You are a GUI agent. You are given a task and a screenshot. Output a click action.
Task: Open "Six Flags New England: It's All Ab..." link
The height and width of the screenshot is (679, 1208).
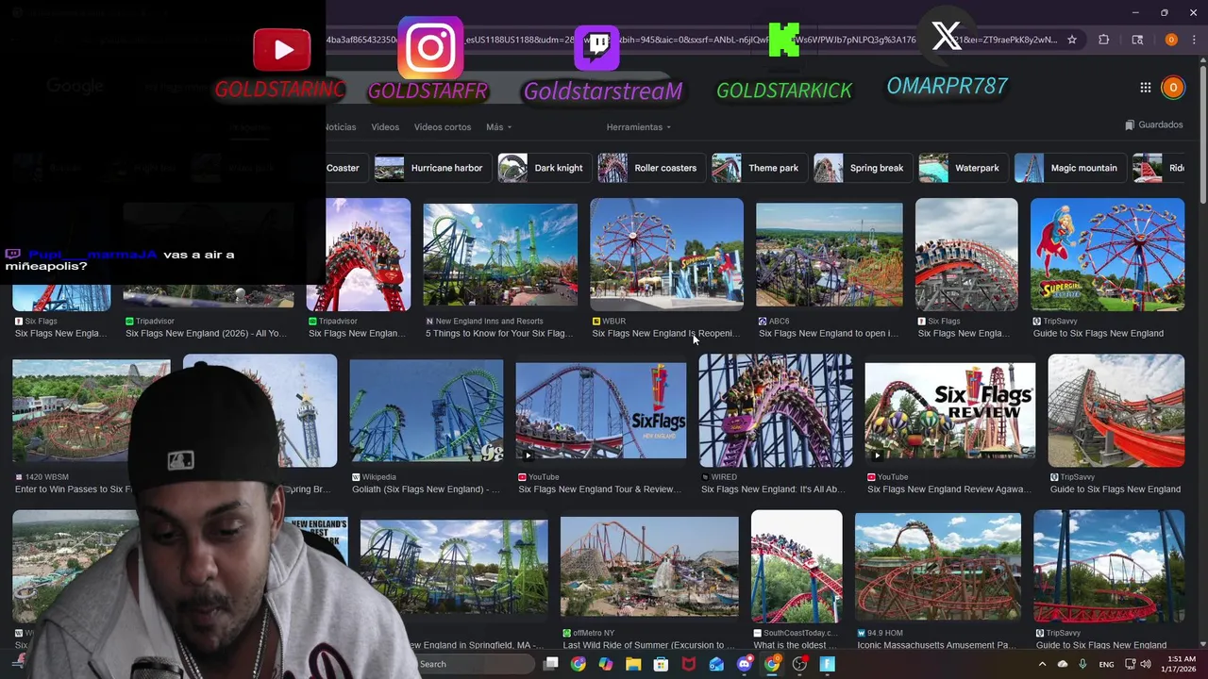click(x=773, y=489)
